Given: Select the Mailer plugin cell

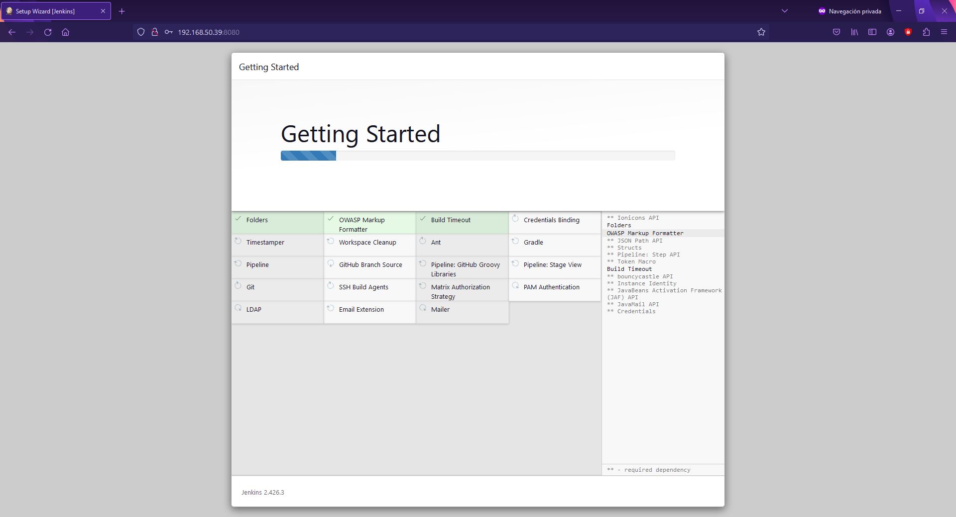Looking at the screenshot, I should (463, 312).
